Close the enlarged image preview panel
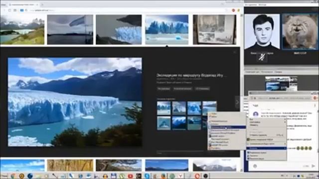The height and width of the screenshot is (179, 319). 234,52
